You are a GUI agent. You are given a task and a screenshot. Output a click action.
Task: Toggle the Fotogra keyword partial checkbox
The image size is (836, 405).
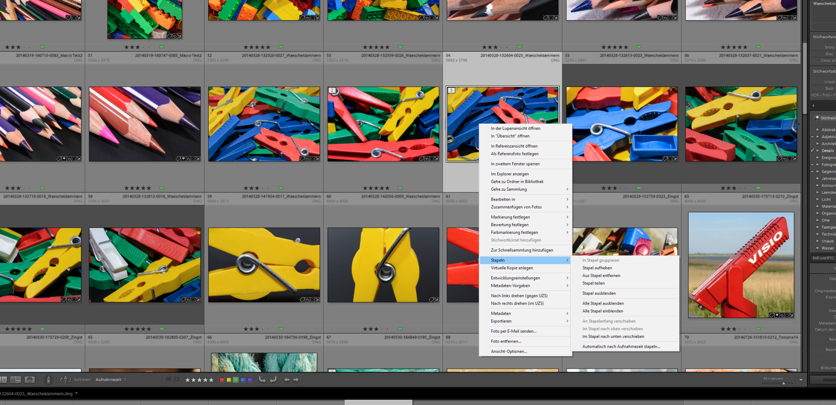click(813, 165)
